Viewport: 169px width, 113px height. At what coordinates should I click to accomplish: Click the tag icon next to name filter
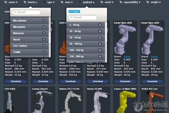[6, 2]
